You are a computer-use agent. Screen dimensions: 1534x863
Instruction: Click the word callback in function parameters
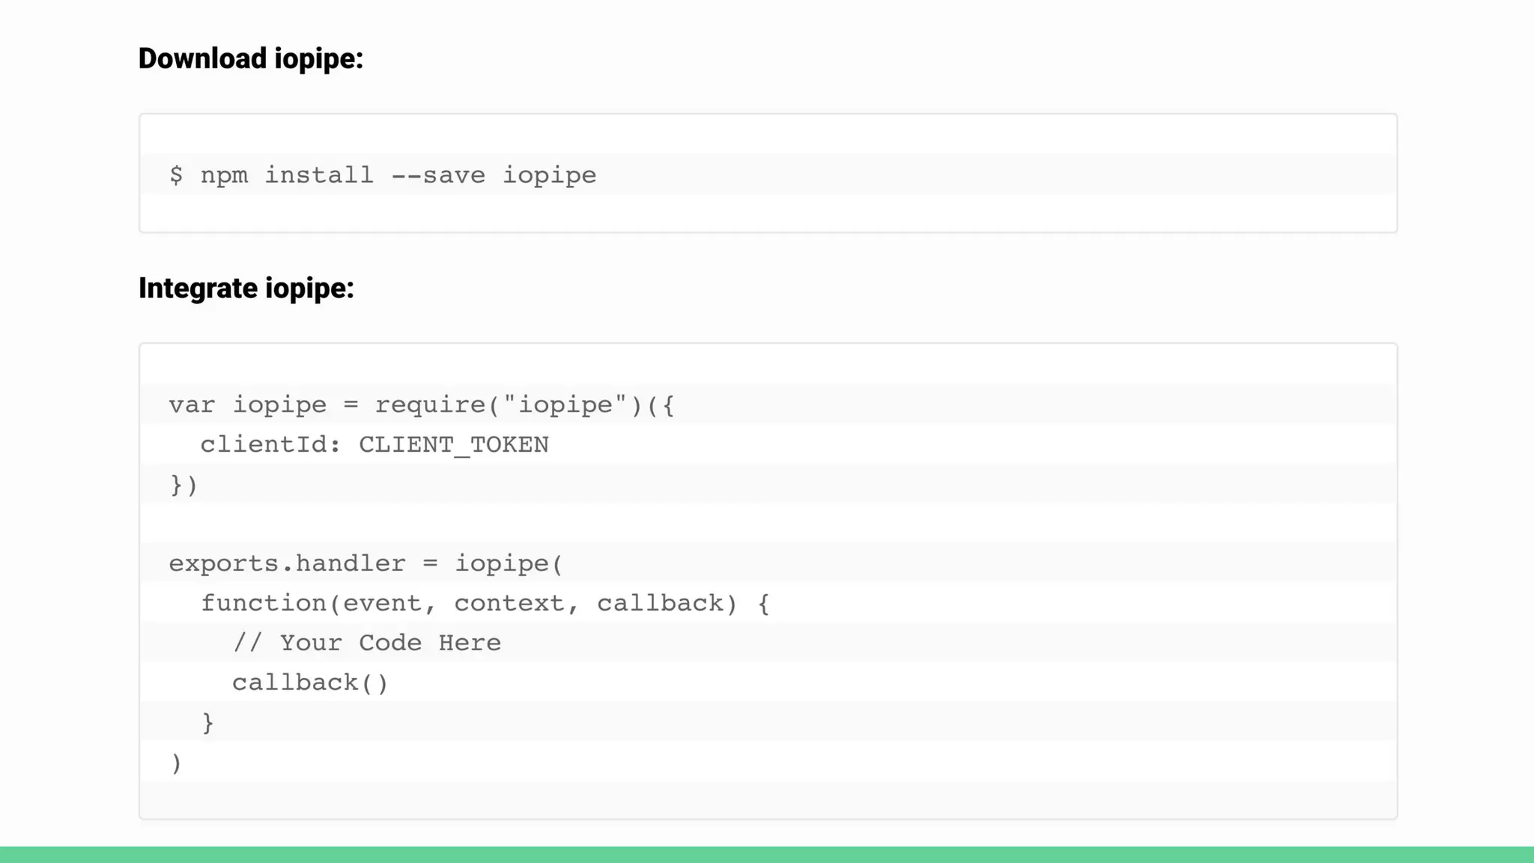tap(660, 603)
